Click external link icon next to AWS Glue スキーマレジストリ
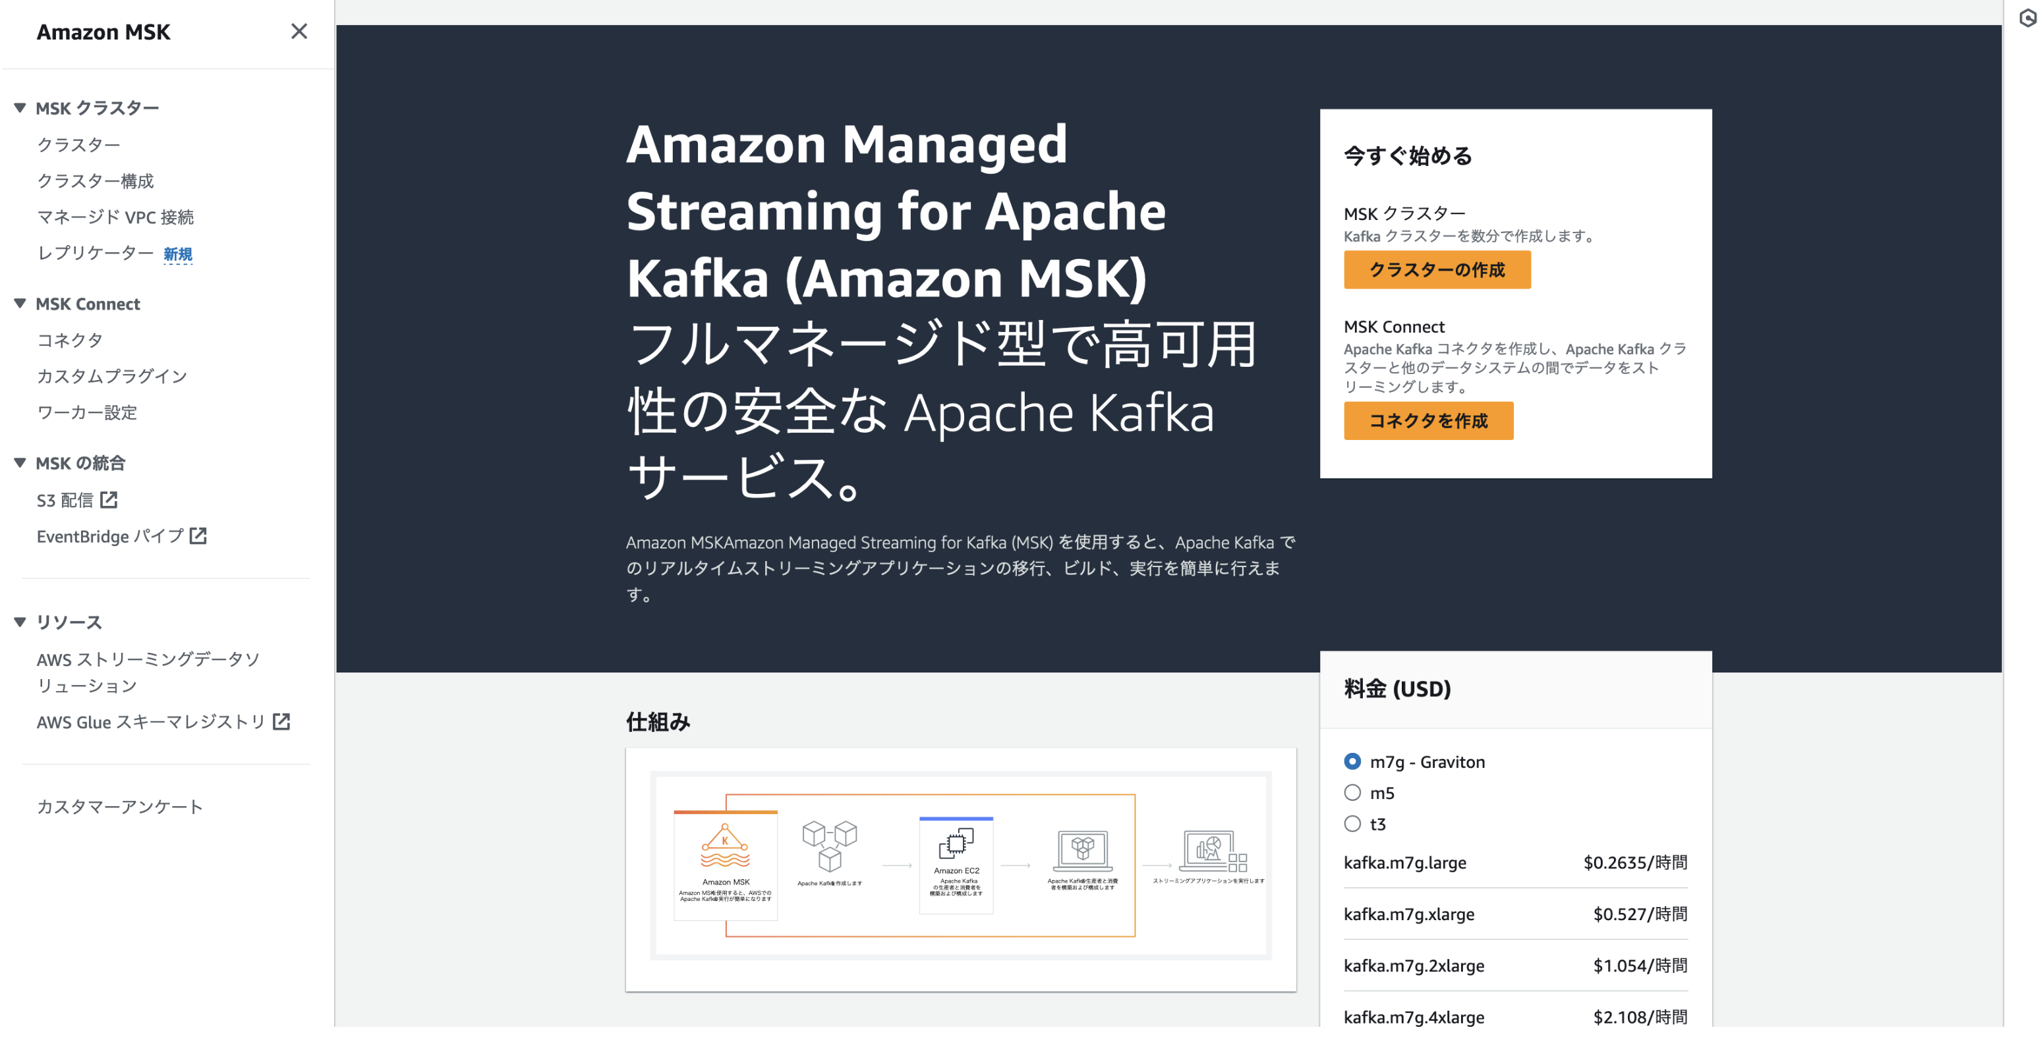The image size is (2043, 1042). pyautogui.click(x=281, y=722)
